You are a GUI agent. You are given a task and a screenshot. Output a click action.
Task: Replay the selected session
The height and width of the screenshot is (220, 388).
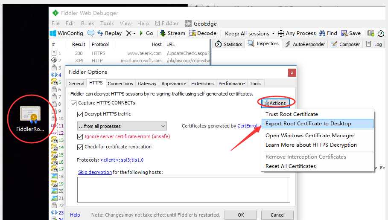tap(109, 33)
